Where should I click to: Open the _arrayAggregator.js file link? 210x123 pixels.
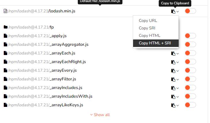coord(48,44)
